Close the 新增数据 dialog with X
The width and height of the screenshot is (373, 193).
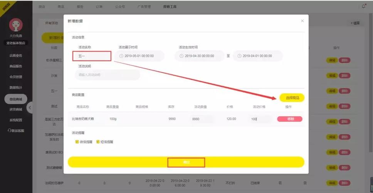coord(302,21)
